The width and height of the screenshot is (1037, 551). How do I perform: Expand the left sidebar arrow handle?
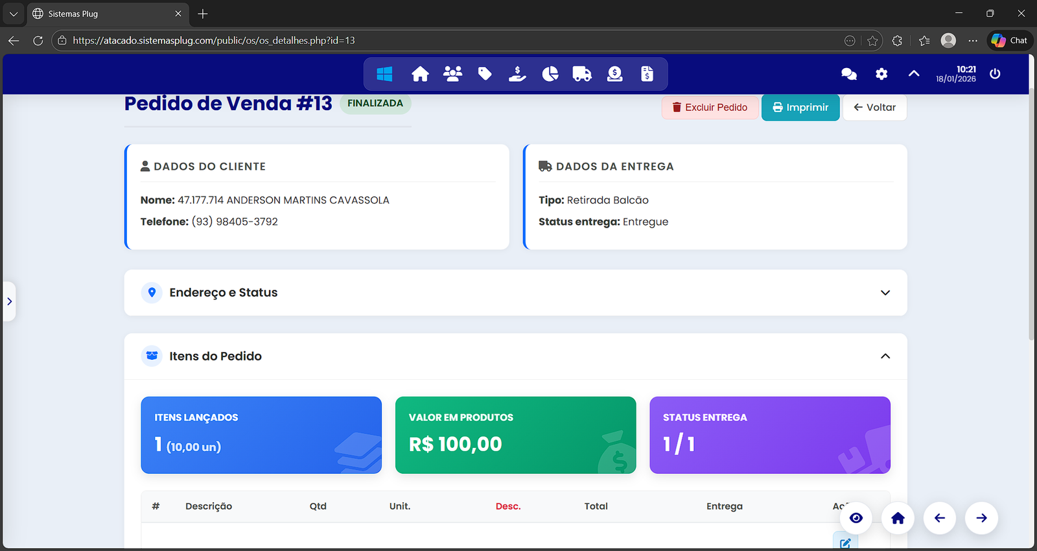9,301
